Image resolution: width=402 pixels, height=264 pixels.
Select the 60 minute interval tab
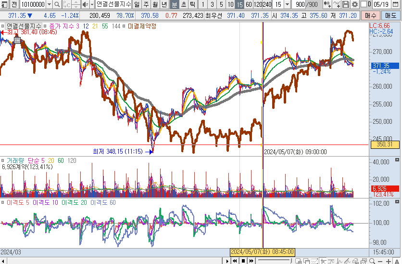pyautogui.click(x=248, y=4)
